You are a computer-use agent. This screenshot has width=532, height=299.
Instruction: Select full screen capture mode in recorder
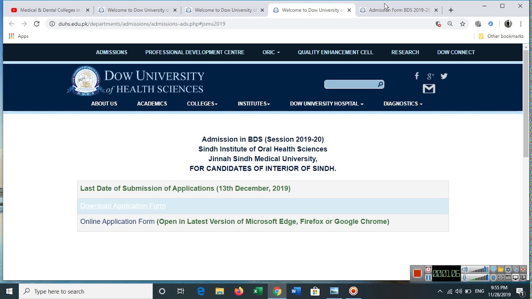click(515, 277)
